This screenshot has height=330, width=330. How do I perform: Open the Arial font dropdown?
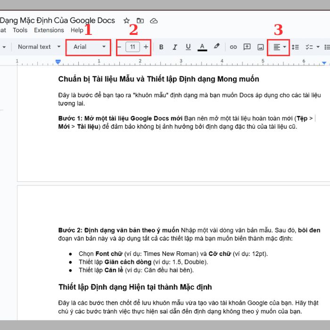[89, 47]
